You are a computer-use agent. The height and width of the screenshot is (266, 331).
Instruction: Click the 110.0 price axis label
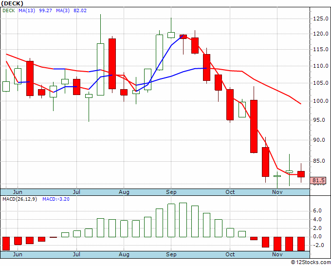point(321,66)
